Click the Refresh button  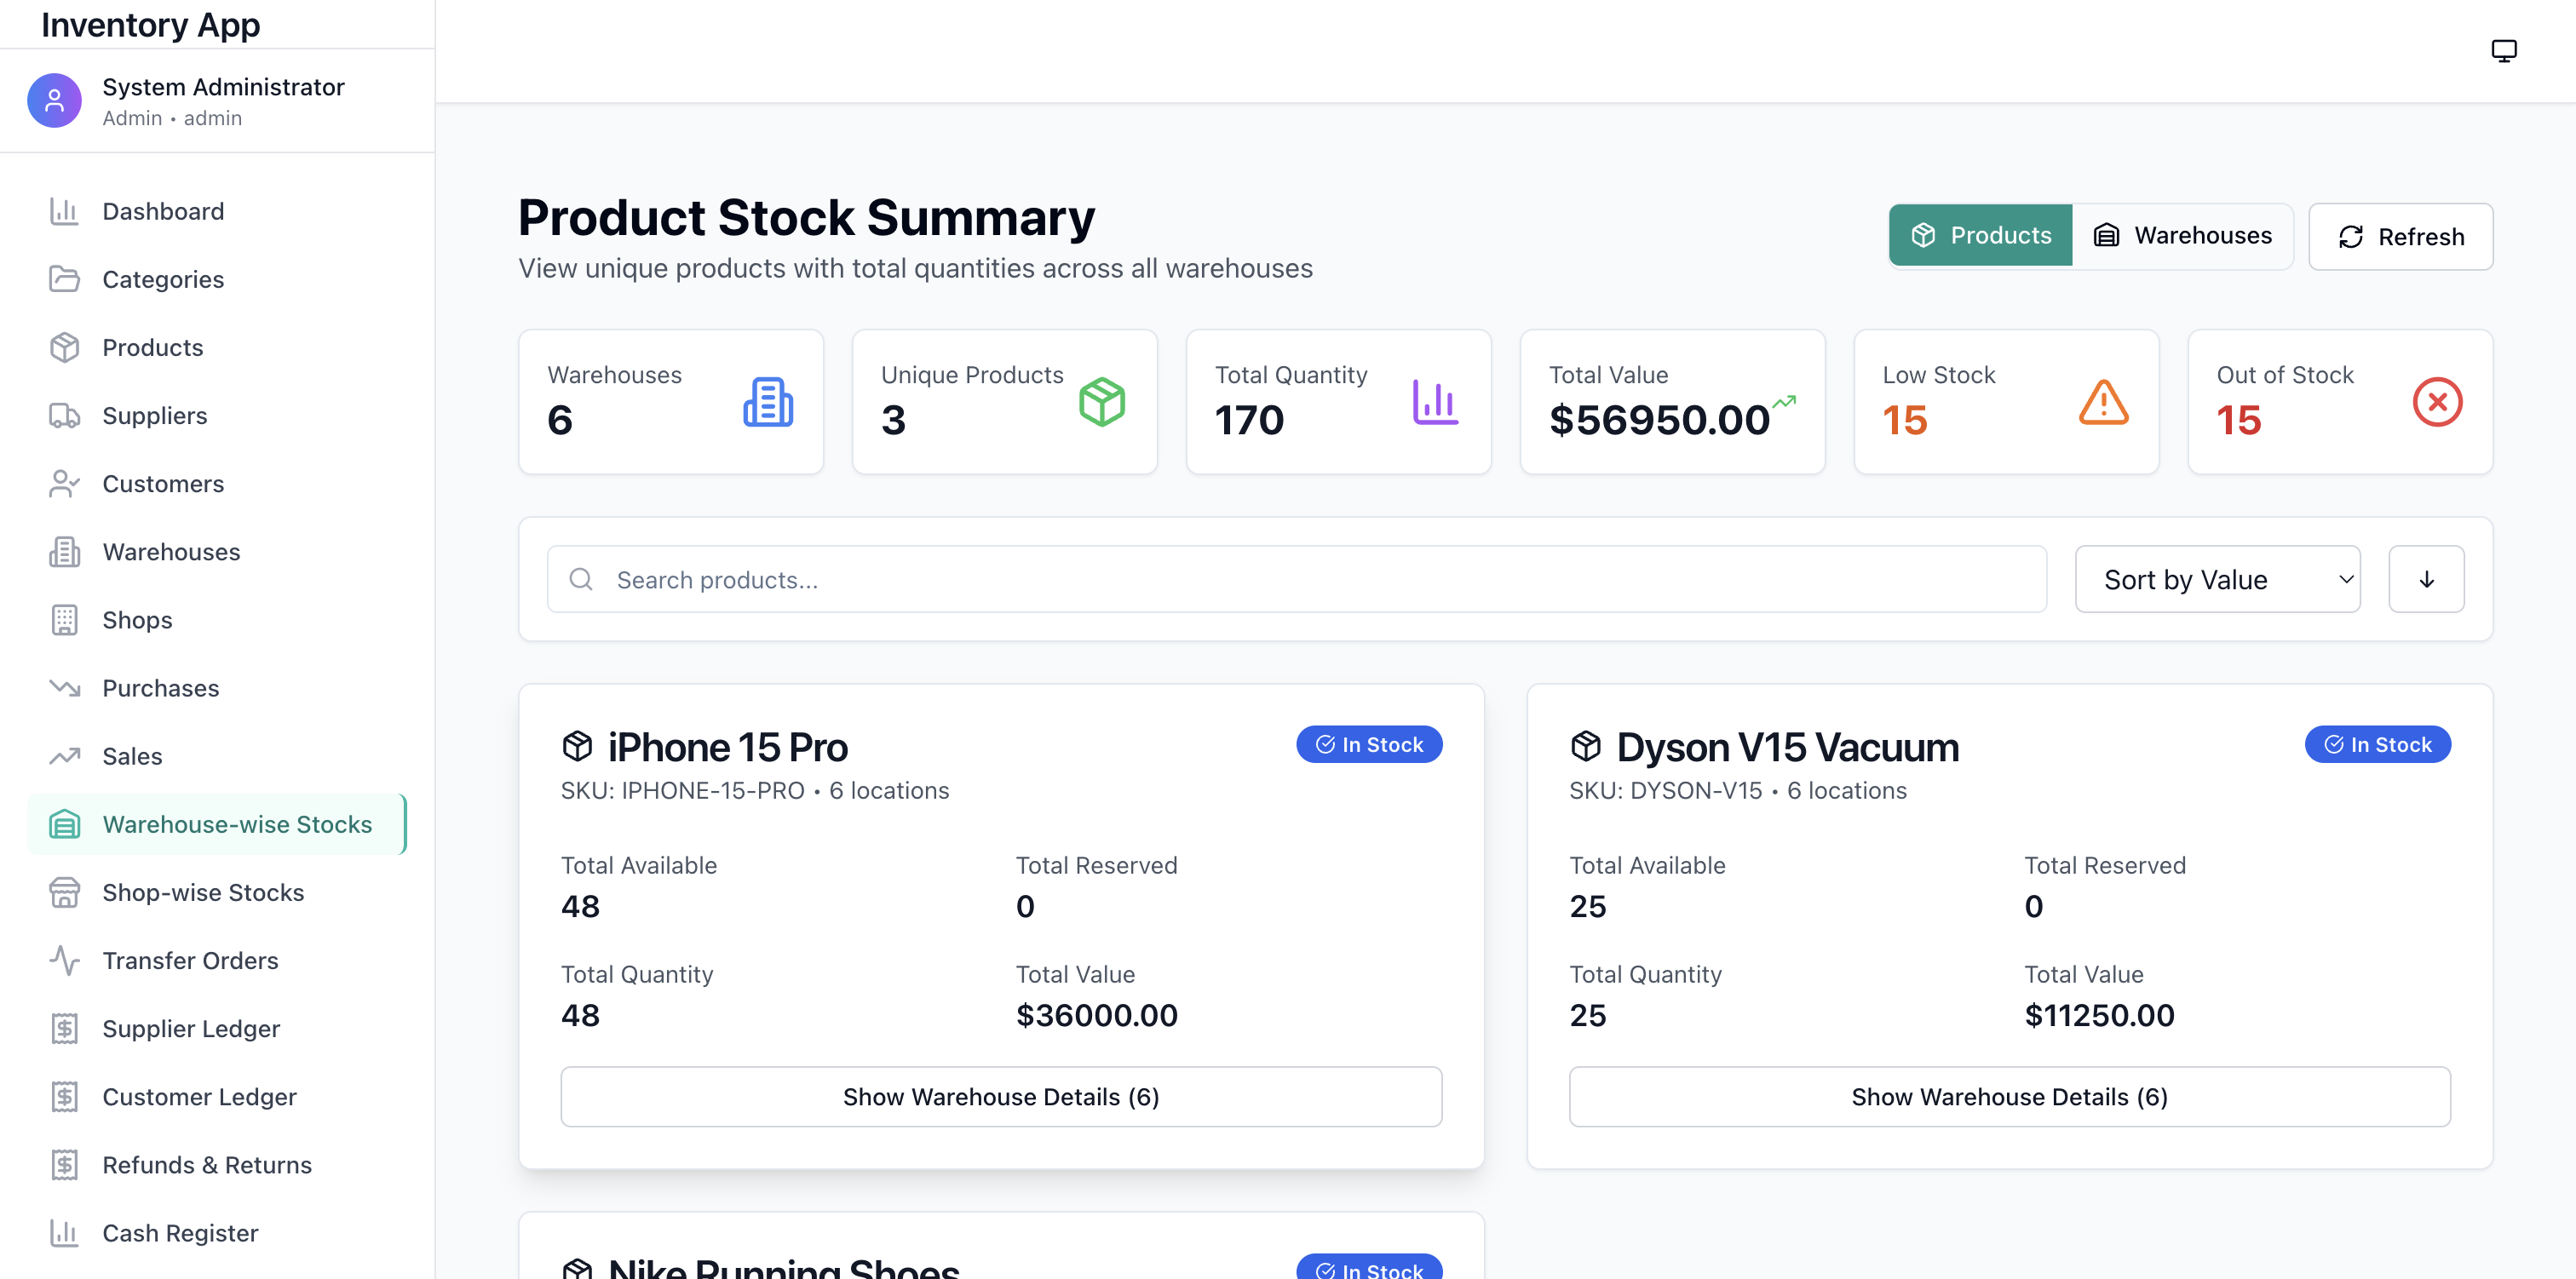(x=2400, y=236)
